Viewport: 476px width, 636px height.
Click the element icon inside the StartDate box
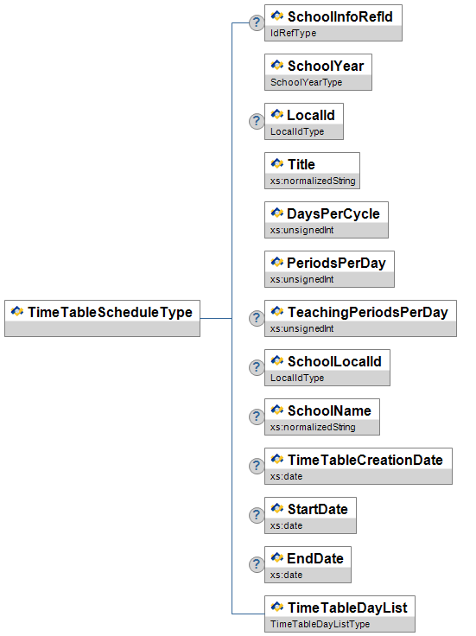(277, 508)
